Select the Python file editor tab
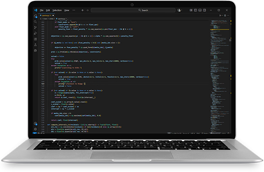The height and width of the screenshot is (172, 264). pyautogui.click(x=47, y=15)
